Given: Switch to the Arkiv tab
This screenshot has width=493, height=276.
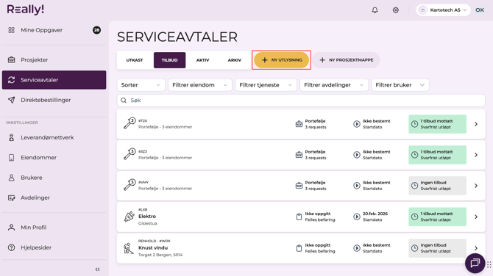Looking at the screenshot, I should 235,60.
